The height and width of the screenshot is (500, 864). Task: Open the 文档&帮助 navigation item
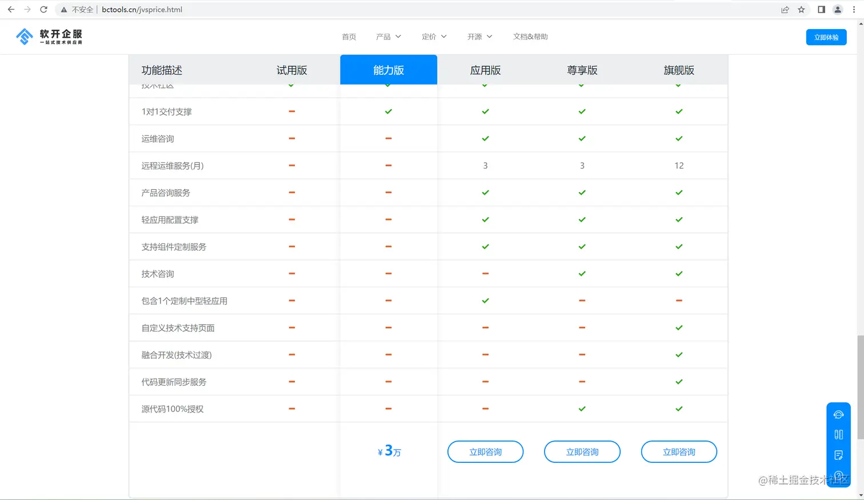530,37
